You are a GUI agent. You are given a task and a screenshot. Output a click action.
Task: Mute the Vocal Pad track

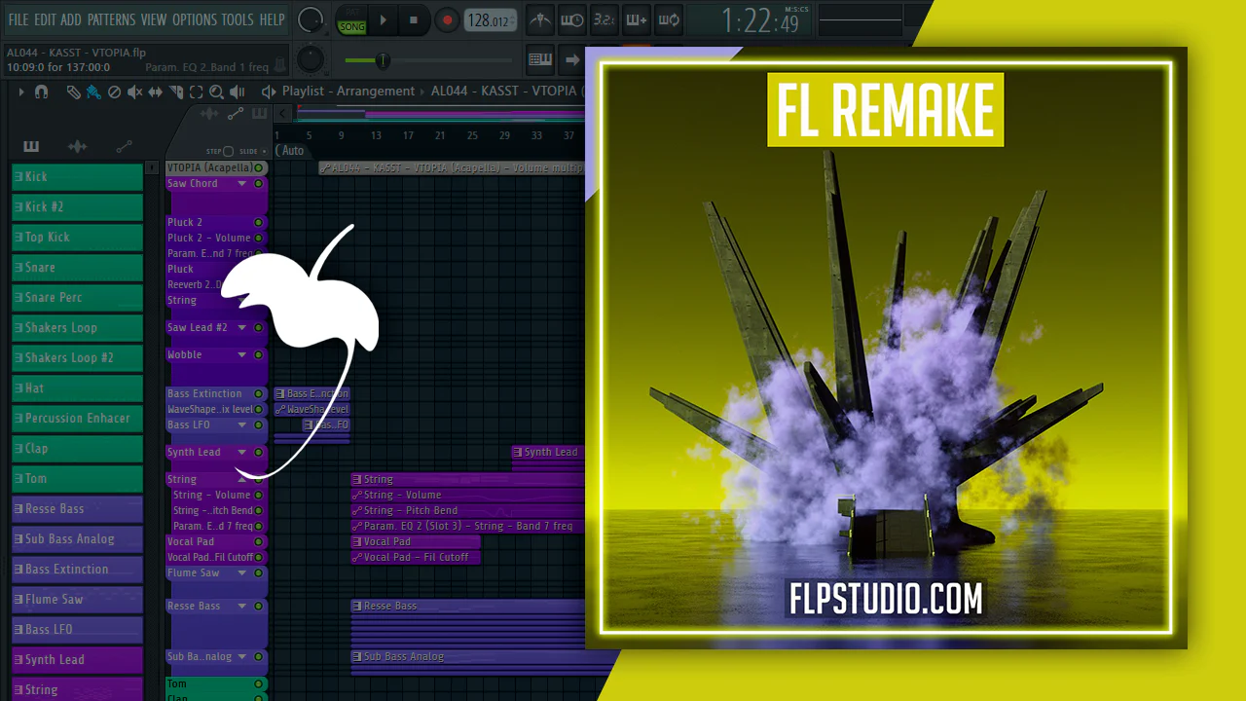click(x=259, y=541)
